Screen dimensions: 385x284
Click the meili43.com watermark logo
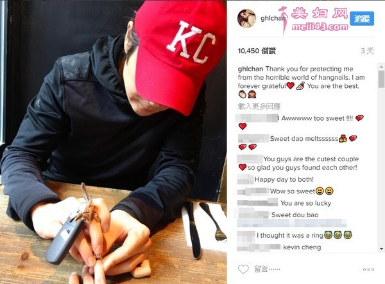(x=314, y=20)
